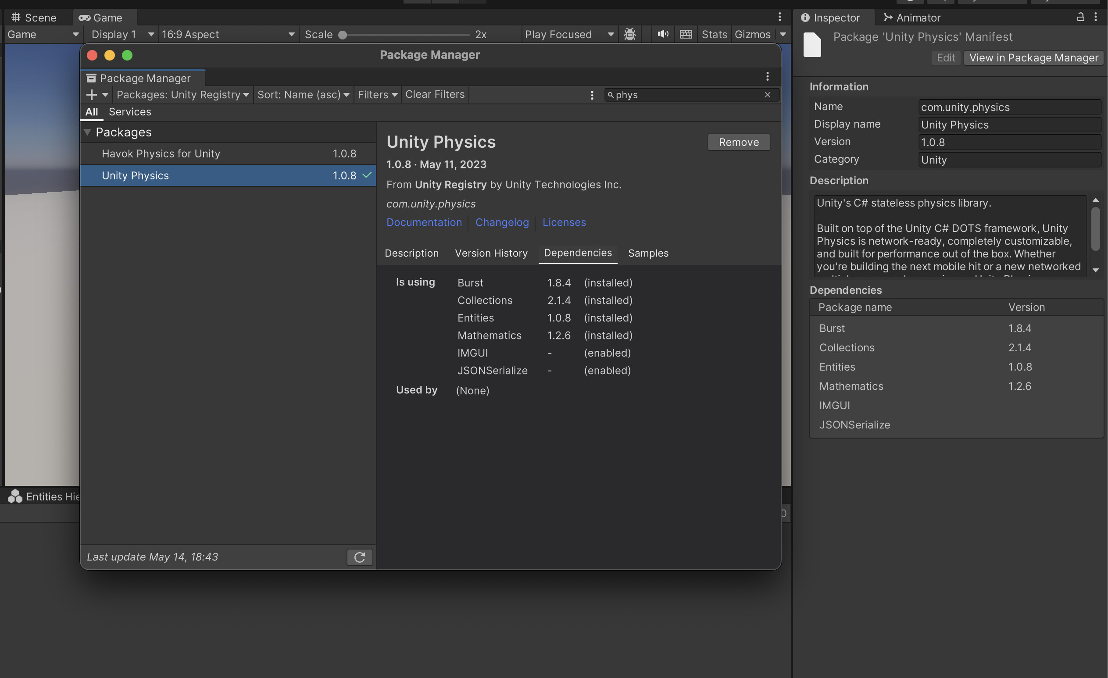Toggle Gizmos in Game view
The height and width of the screenshot is (678, 1108).
pos(752,34)
